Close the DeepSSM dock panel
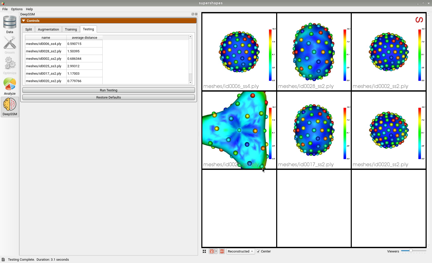The width and height of the screenshot is (432, 263). 196,14
